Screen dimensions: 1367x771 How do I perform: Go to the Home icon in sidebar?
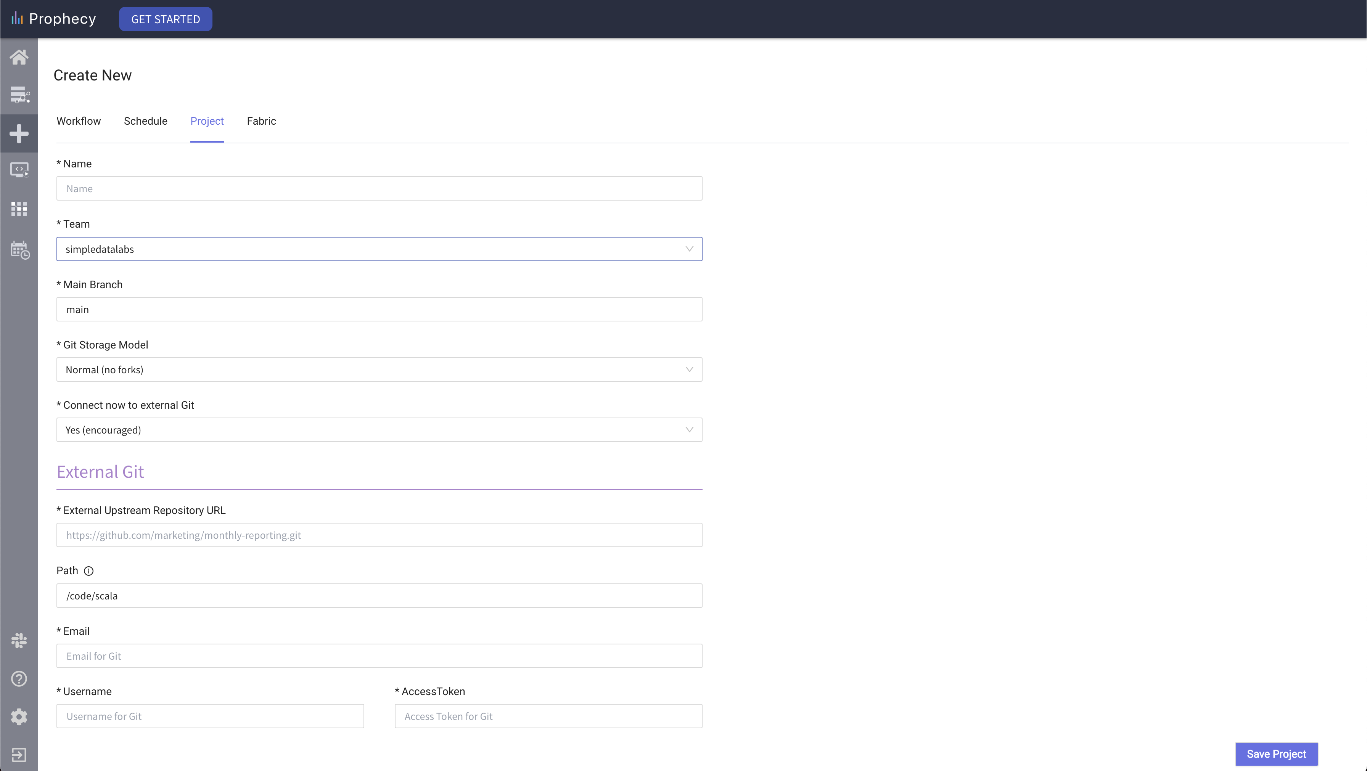(19, 57)
